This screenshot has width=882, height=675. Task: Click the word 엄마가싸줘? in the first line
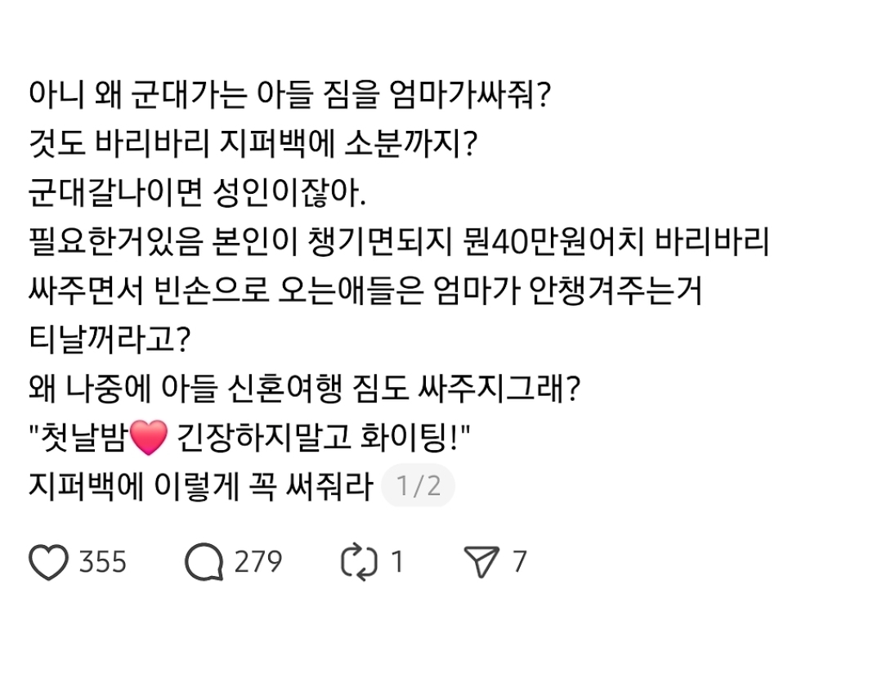click(x=470, y=95)
